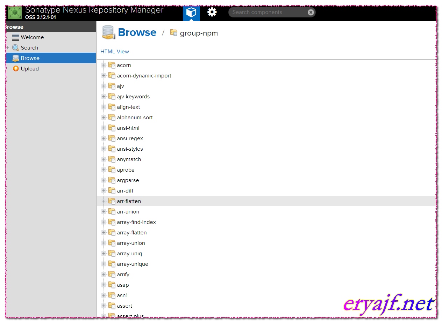Click the Welcome list icon in sidebar
Image resolution: width=442 pixels, height=323 pixels.
(16, 37)
